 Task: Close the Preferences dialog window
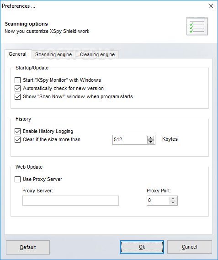click(x=211, y=6)
